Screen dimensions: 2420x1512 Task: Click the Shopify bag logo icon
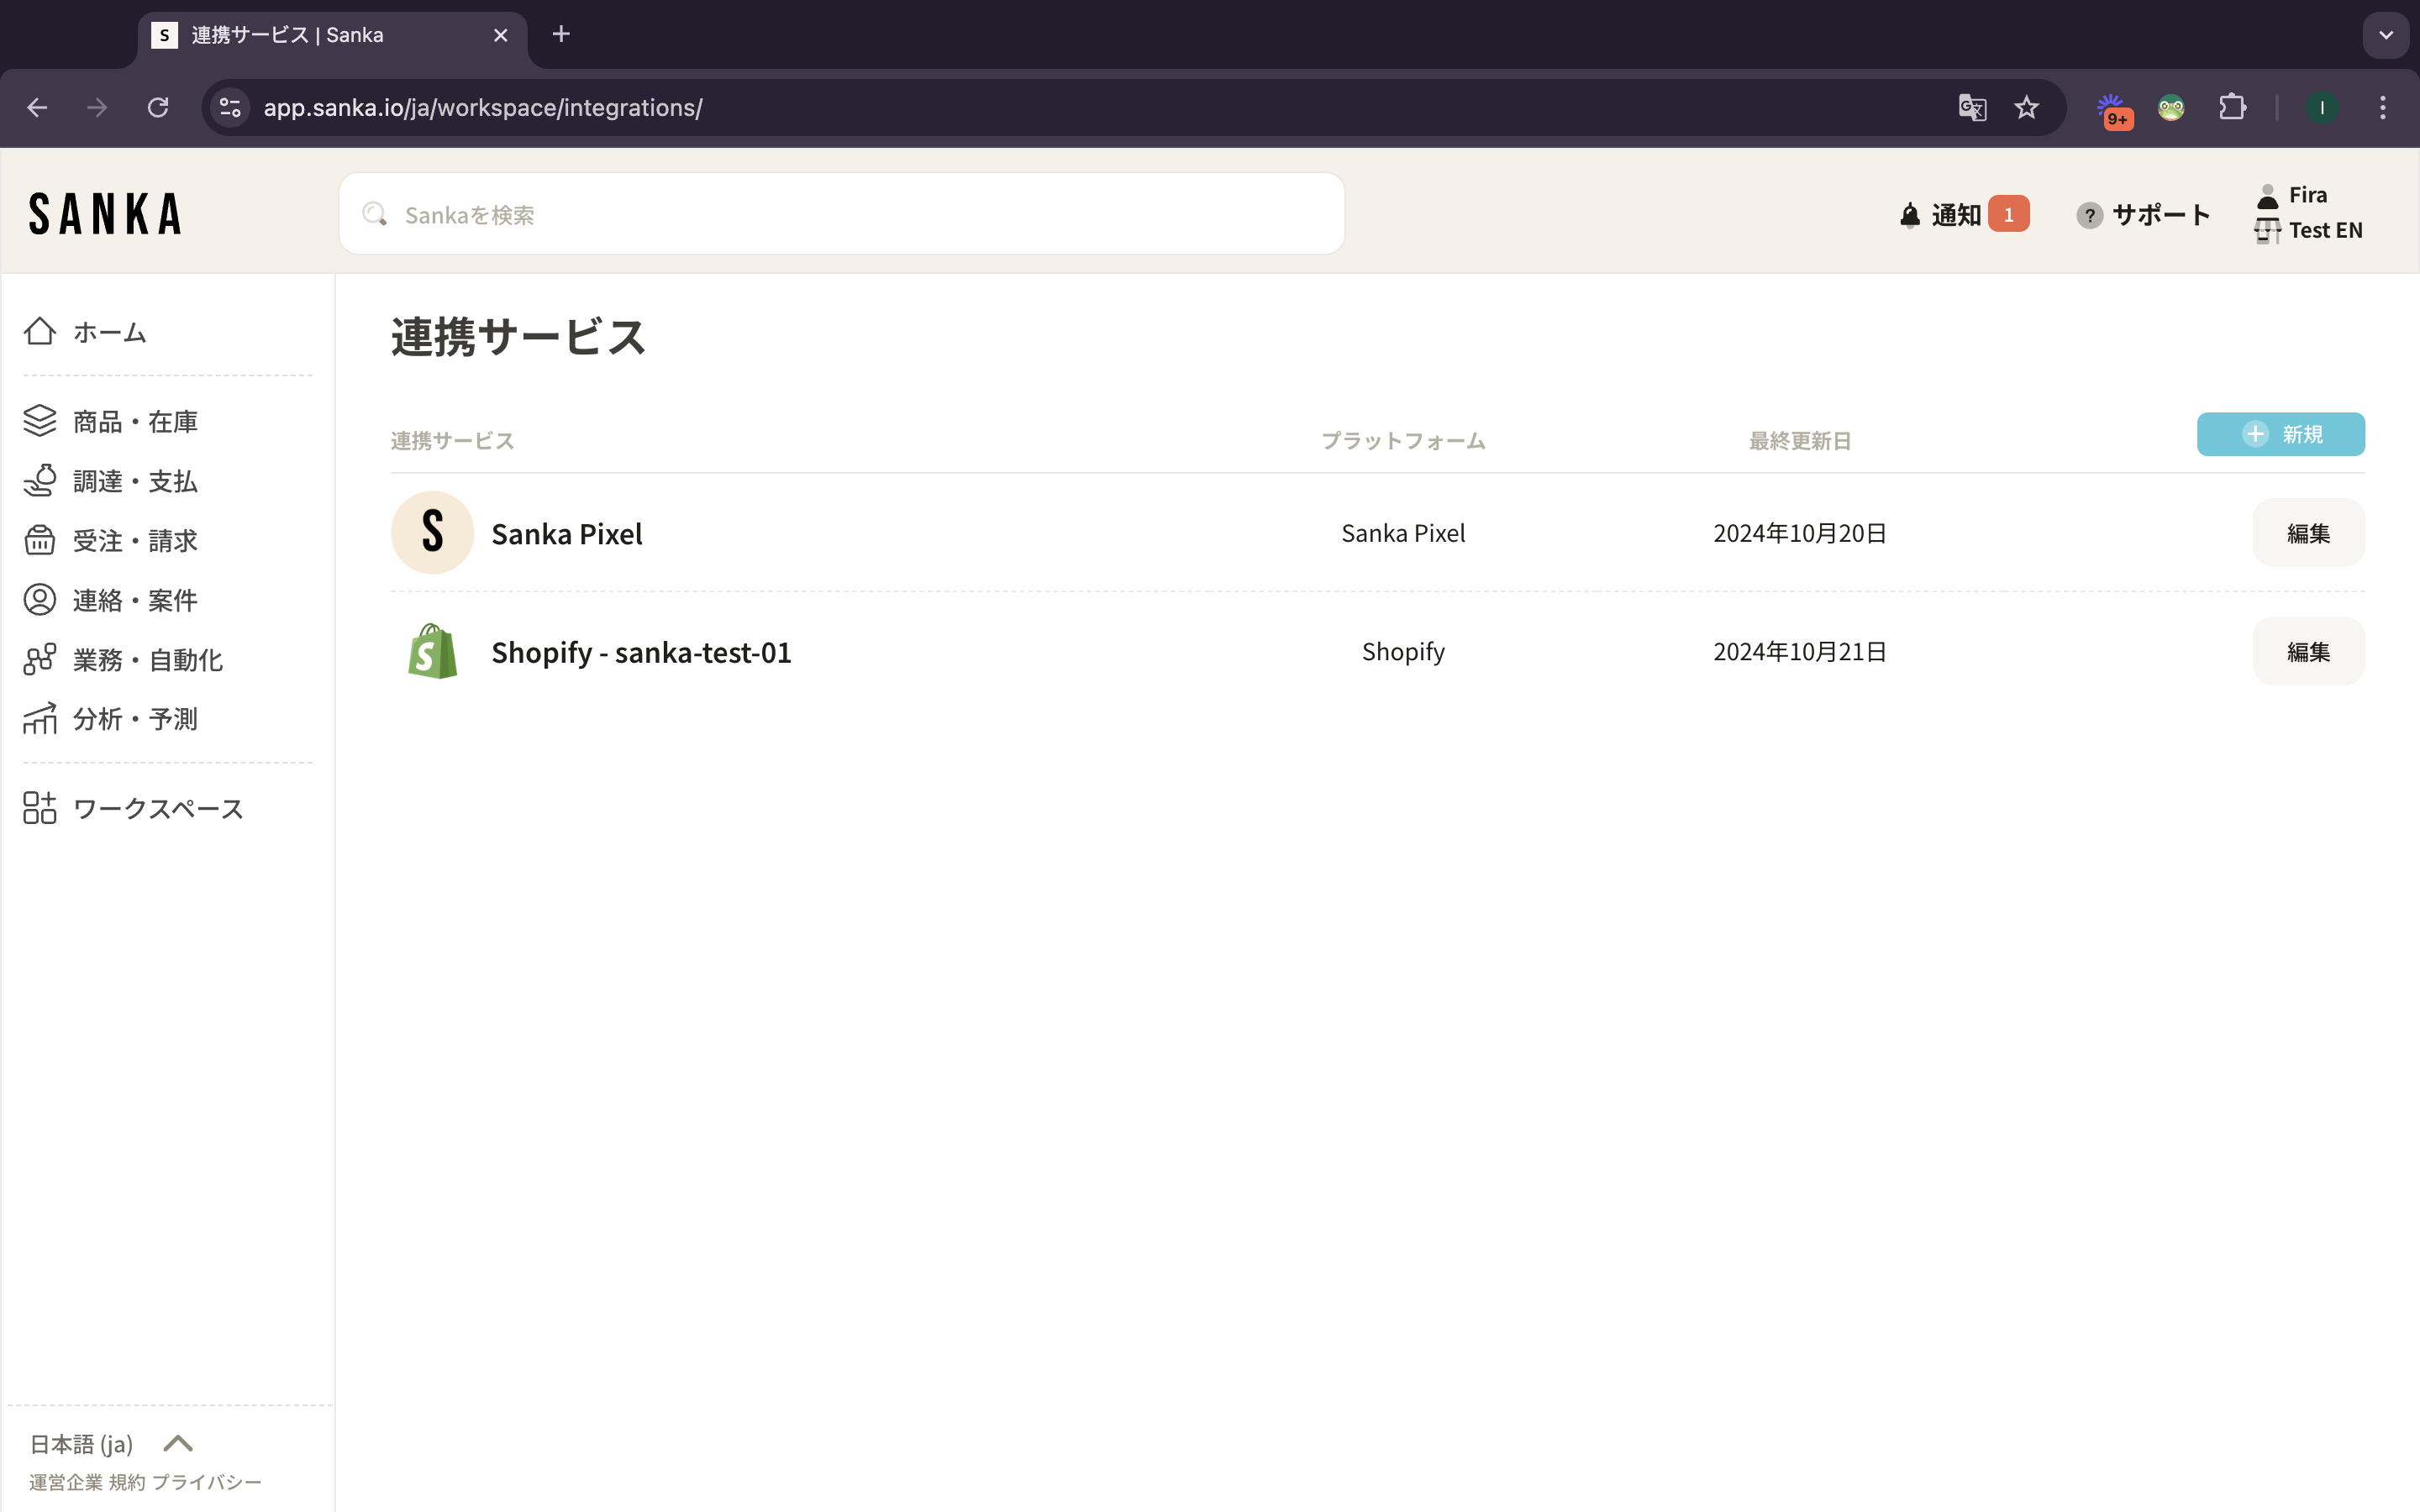click(432, 652)
